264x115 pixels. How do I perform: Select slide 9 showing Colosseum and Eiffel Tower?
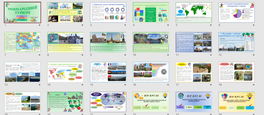(108, 43)
